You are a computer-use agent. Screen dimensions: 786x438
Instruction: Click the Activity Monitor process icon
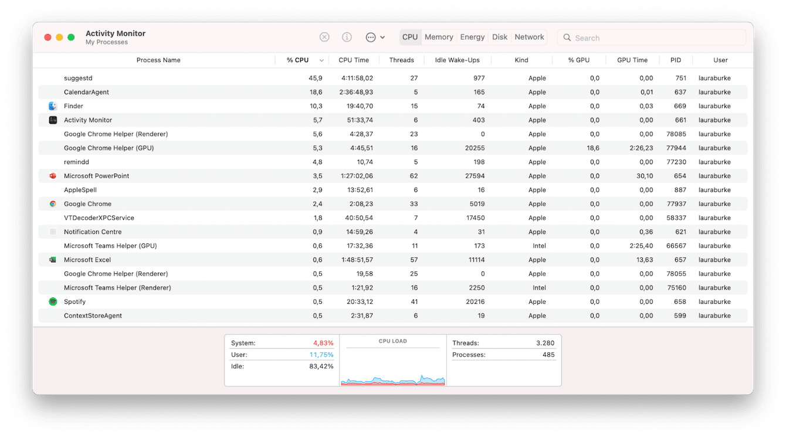click(x=53, y=120)
